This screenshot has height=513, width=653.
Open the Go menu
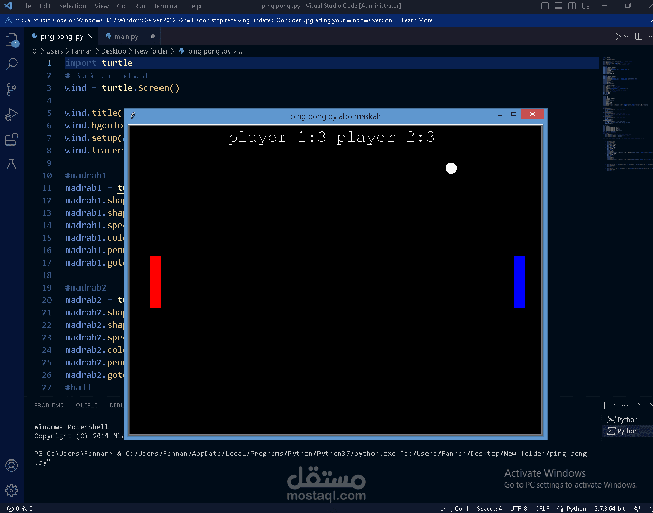[x=121, y=6]
